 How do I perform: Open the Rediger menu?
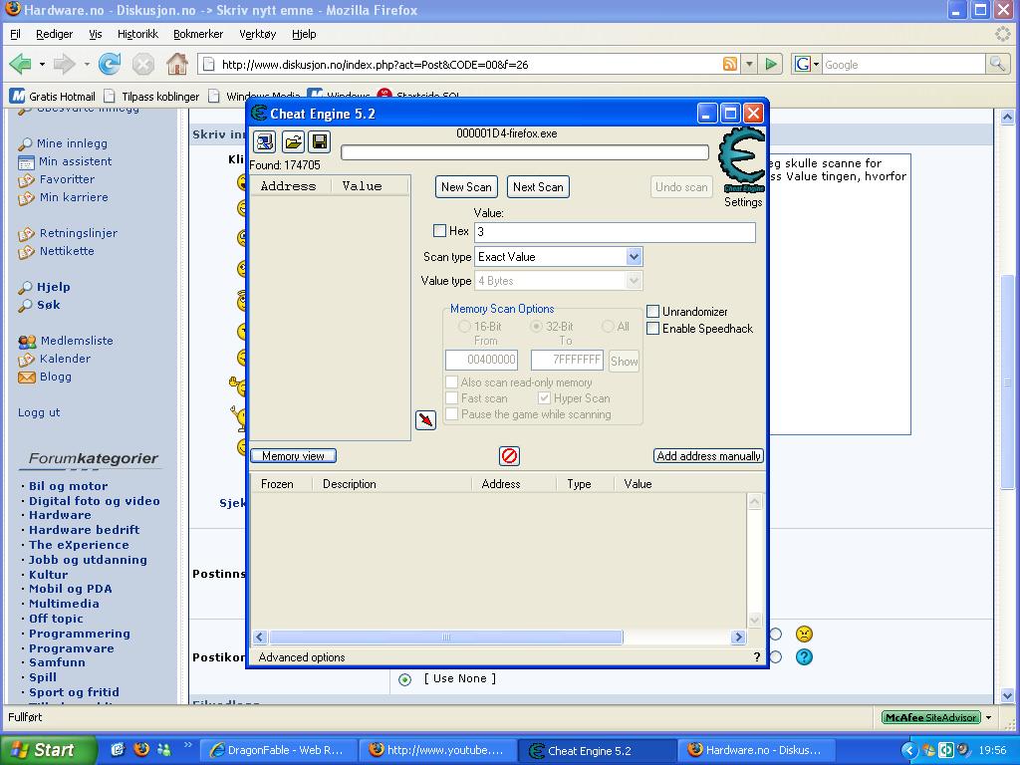[x=54, y=34]
